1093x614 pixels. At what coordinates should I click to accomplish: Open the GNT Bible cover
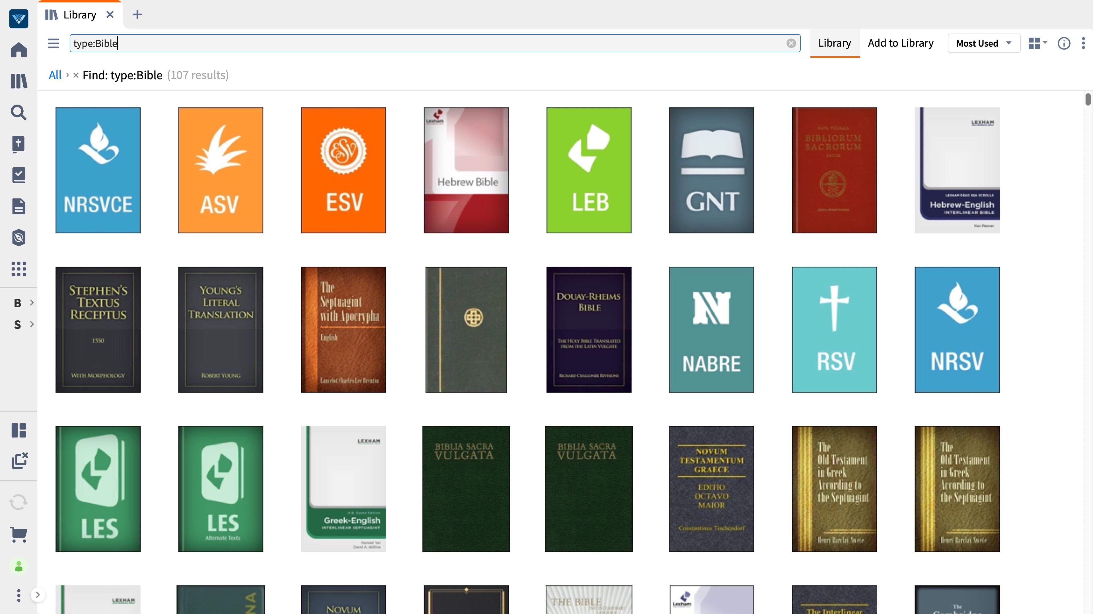click(711, 170)
